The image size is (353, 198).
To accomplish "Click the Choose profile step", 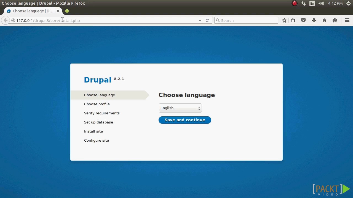I will 97,104.
